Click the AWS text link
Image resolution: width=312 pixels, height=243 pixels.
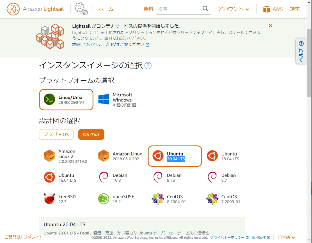click(278, 9)
